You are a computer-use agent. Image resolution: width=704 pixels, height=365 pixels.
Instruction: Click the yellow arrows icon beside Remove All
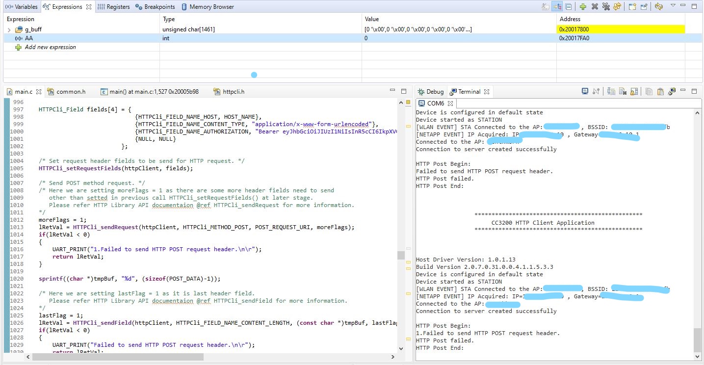tap(617, 7)
